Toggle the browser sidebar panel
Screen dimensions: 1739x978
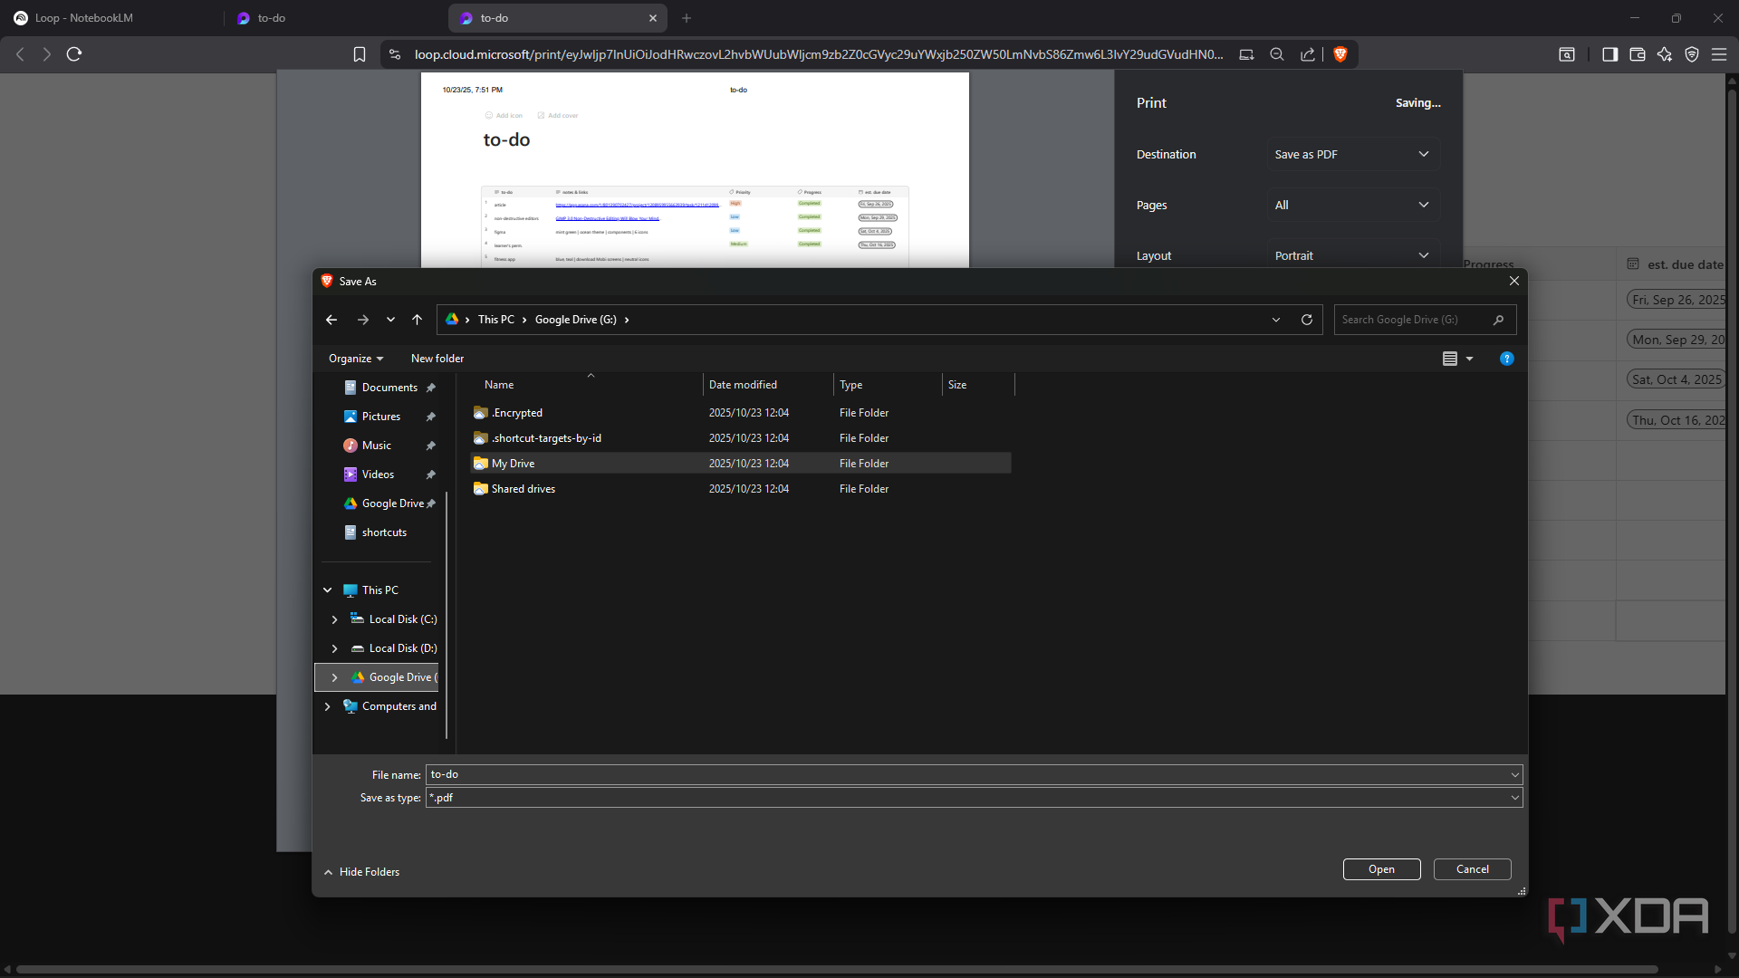[1609, 54]
